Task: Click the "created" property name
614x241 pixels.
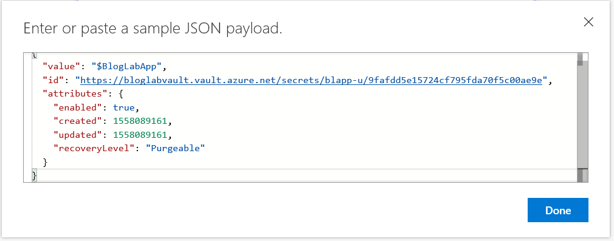Action: [79, 121]
